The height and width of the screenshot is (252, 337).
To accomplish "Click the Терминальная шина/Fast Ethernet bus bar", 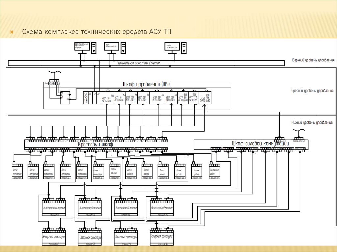I will 145,63.
